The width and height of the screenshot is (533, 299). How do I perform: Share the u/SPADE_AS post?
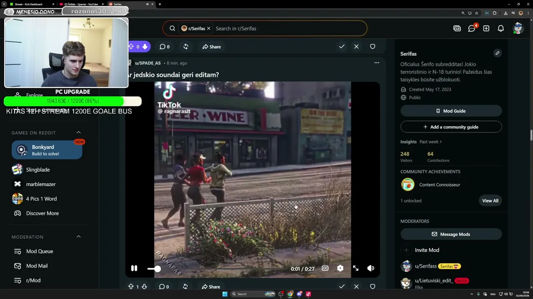click(x=211, y=287)
